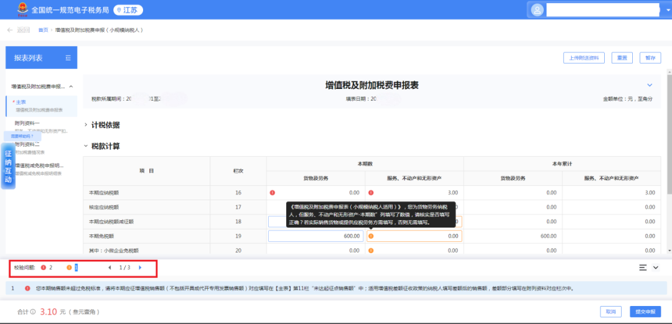Viewport: 672px width, 324px height.
Task: Open 增值税减免税申报明细表 in sidebar
Action: point(39,166)
